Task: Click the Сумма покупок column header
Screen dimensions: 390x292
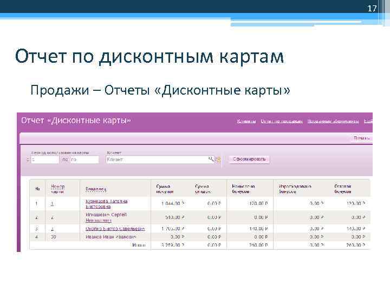Action: pos(165,189)
